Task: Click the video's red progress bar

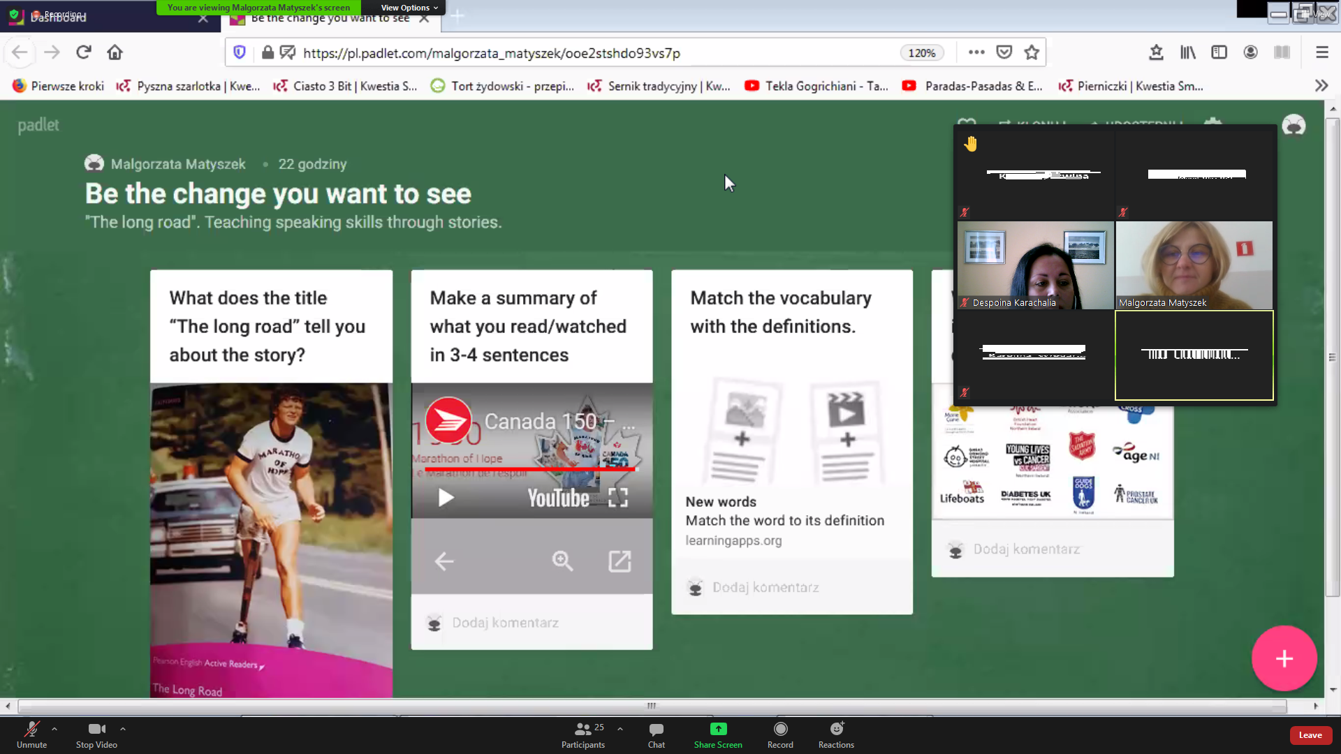Action: [531, 470]
